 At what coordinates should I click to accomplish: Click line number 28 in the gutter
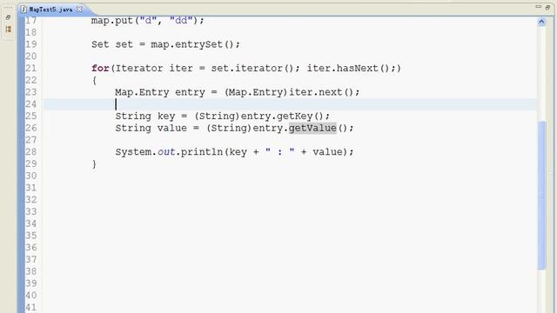[x=31, y=152]
